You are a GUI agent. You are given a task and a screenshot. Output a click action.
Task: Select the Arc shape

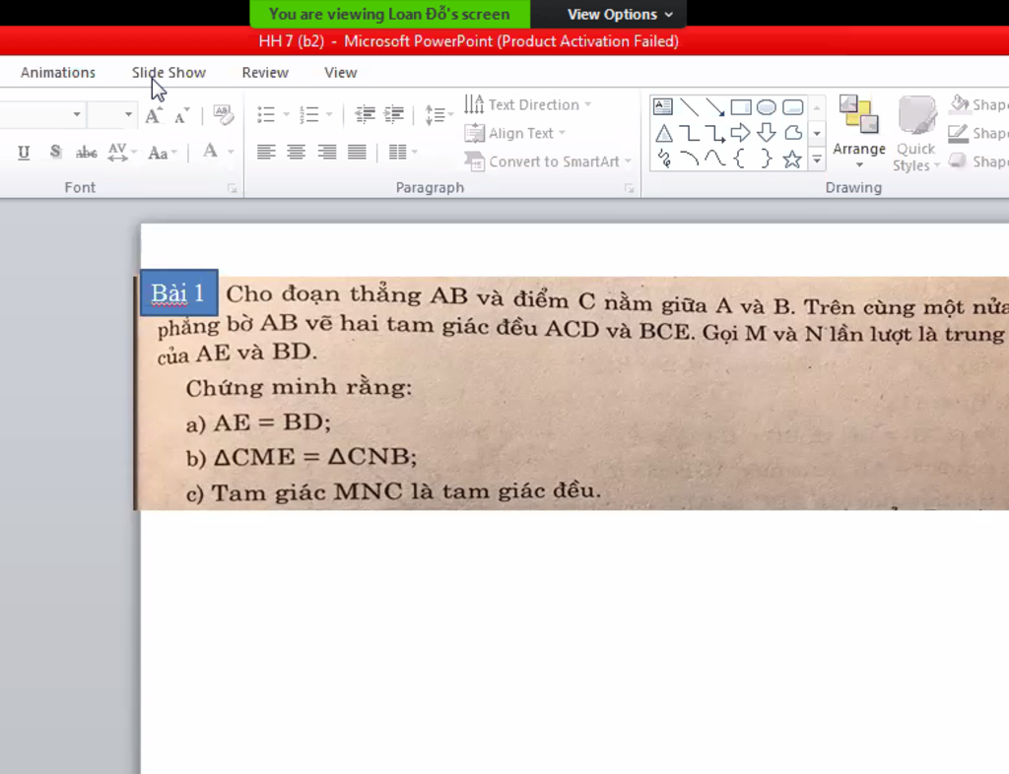(x=689, y=159)
